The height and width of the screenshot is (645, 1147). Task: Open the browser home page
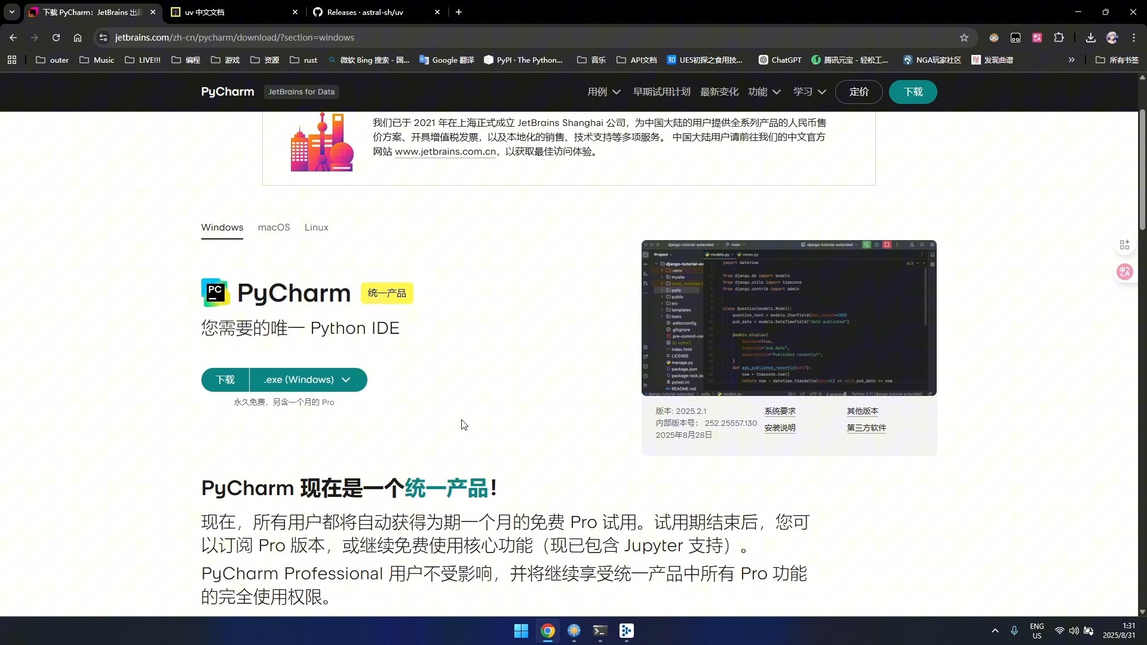click(x=78, y=38)
